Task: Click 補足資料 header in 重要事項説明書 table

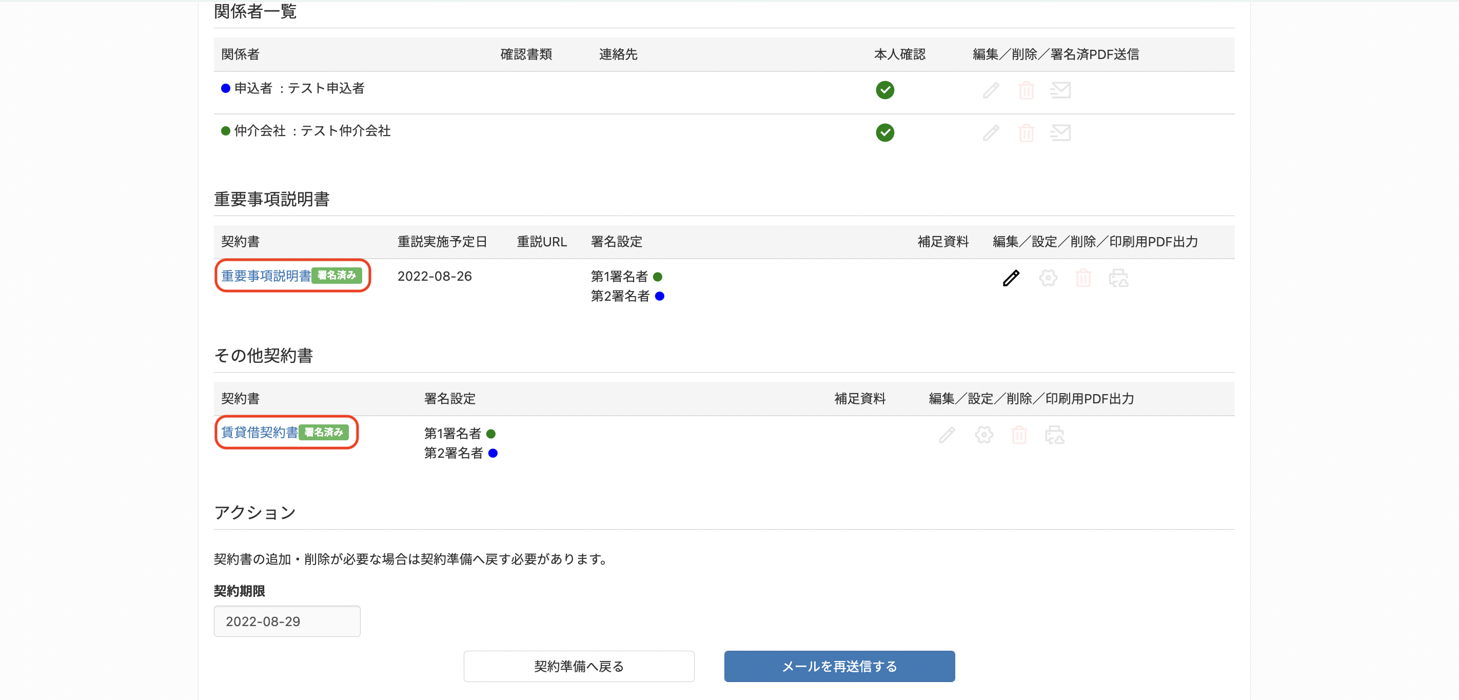Action: click(x=943, y=241)
